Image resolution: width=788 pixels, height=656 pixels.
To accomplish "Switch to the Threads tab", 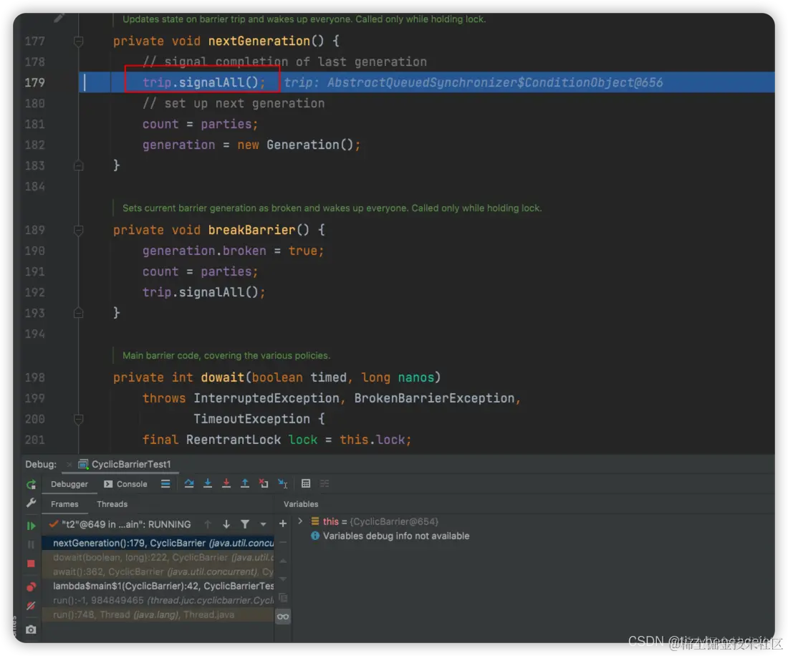I will [x=112, y=504].
